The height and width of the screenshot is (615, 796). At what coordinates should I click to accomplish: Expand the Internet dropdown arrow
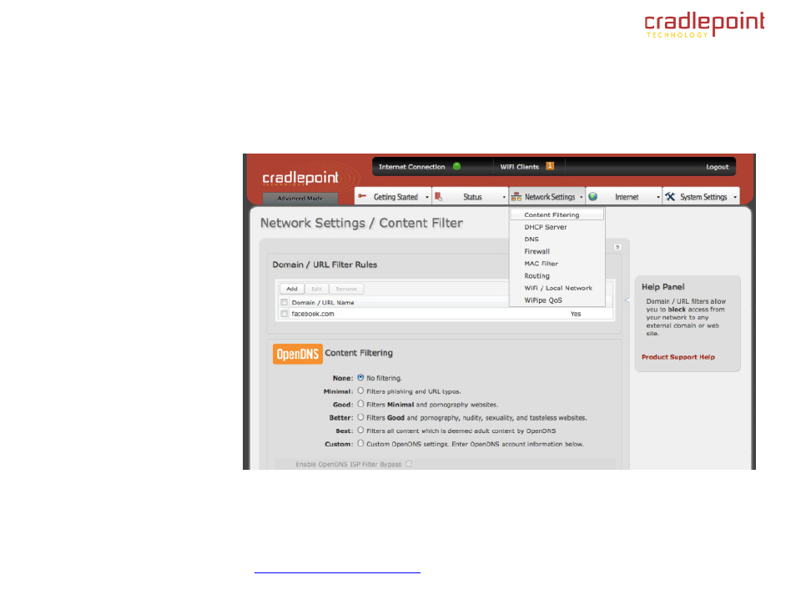(x=658, y=197)
